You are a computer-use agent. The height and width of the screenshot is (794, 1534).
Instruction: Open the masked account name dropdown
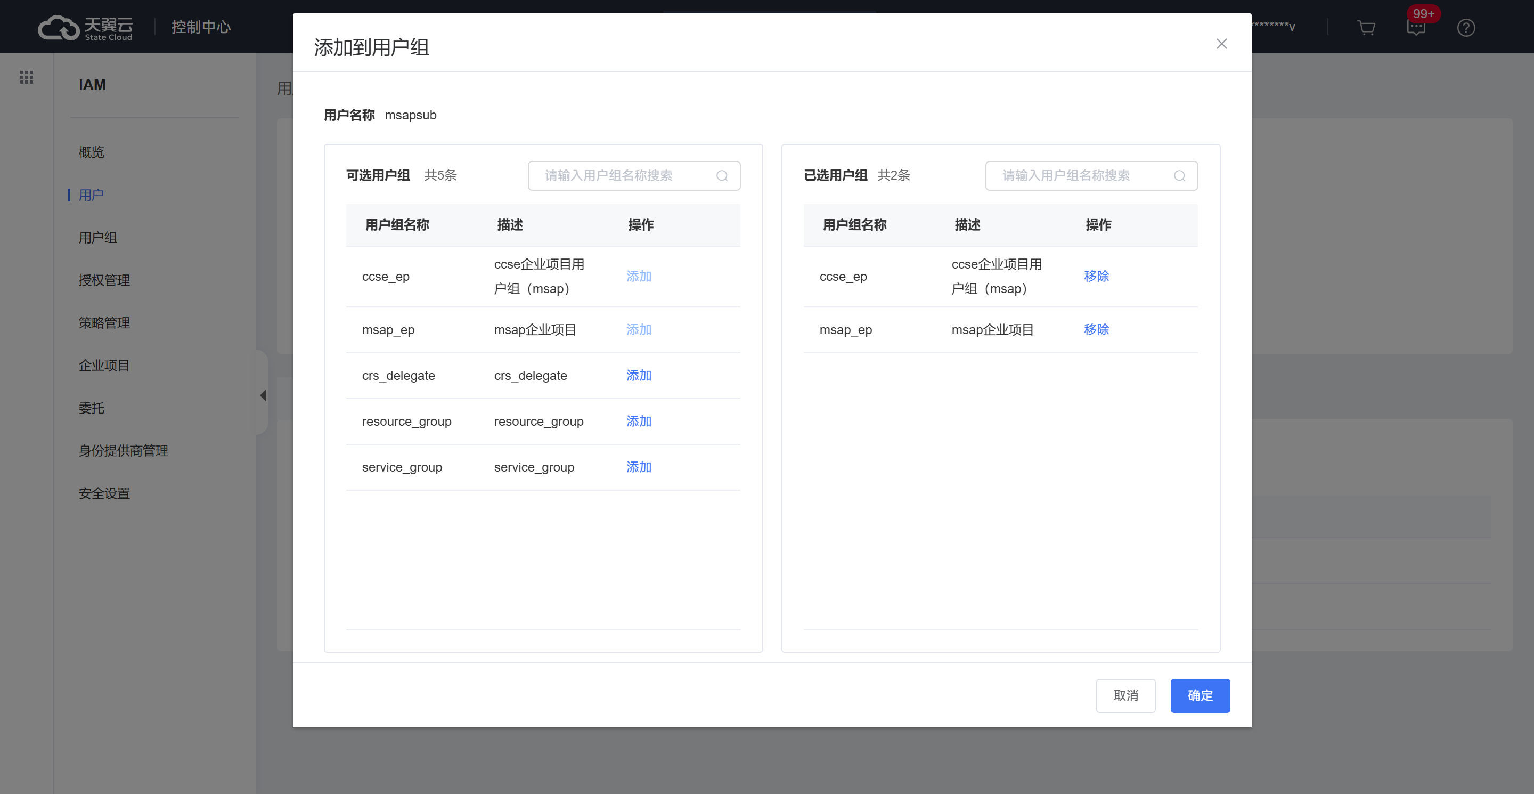pyautogui.click(x=1273, y=27)
